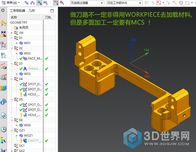The image size is (196, 152).
Task: Expand the SK2 MCS node
Action: [12, 151]
